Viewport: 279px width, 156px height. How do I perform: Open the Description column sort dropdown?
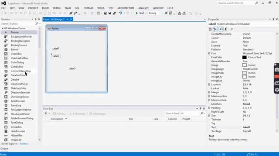[x=66, y=119]
